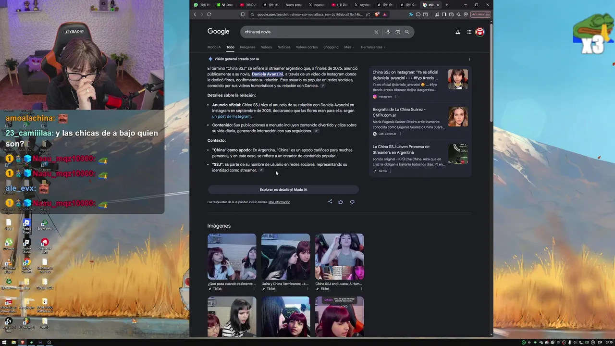Switch to the Modo IA tab
The image size is (615, 346).
214,47
